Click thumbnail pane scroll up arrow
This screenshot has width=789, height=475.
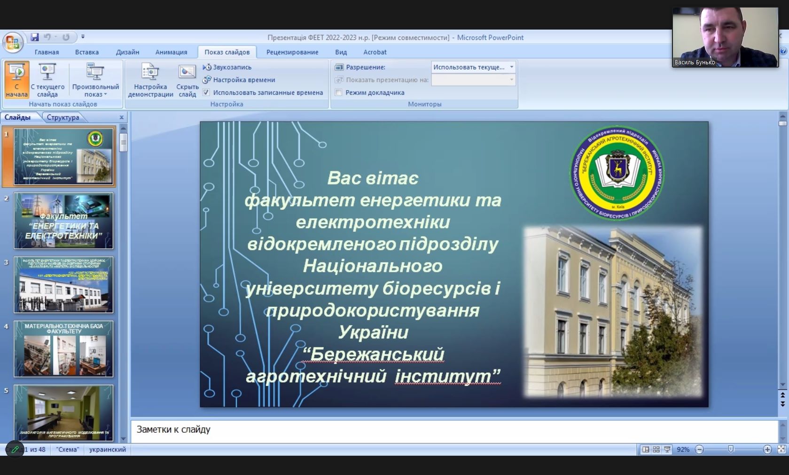124,128
